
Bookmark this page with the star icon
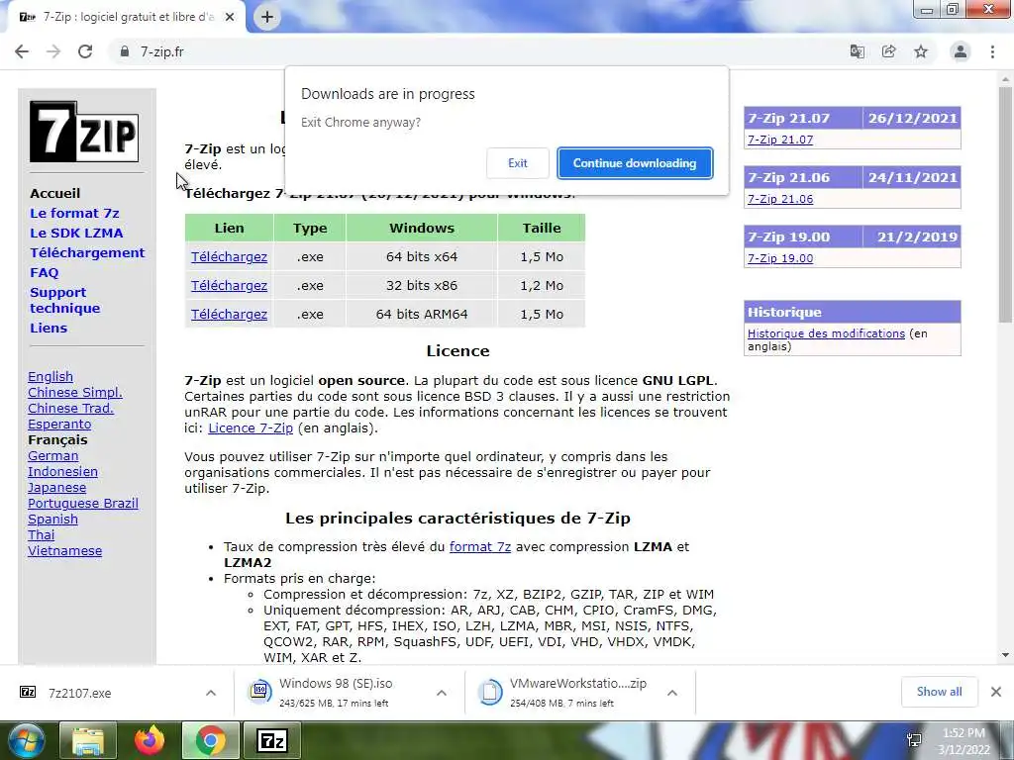(x=921, y=51)
